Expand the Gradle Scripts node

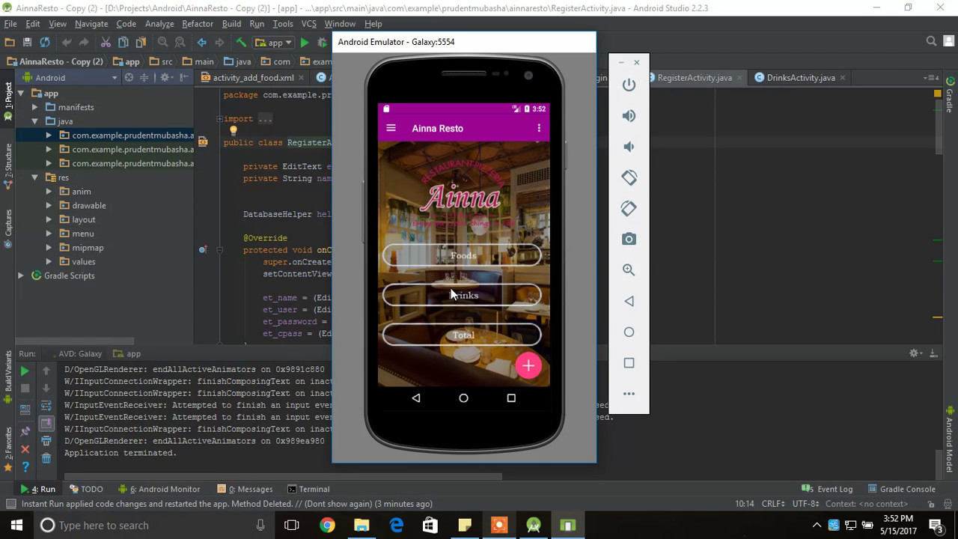coord(21,275)
